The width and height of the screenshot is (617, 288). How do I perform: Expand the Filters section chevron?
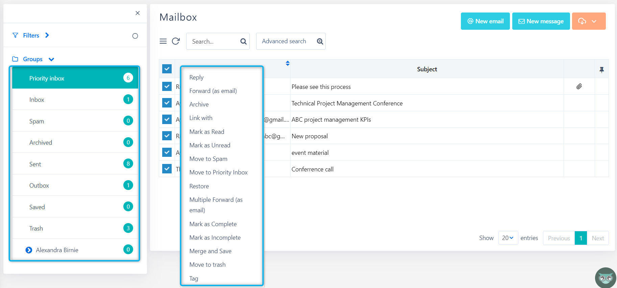point(47,35)
